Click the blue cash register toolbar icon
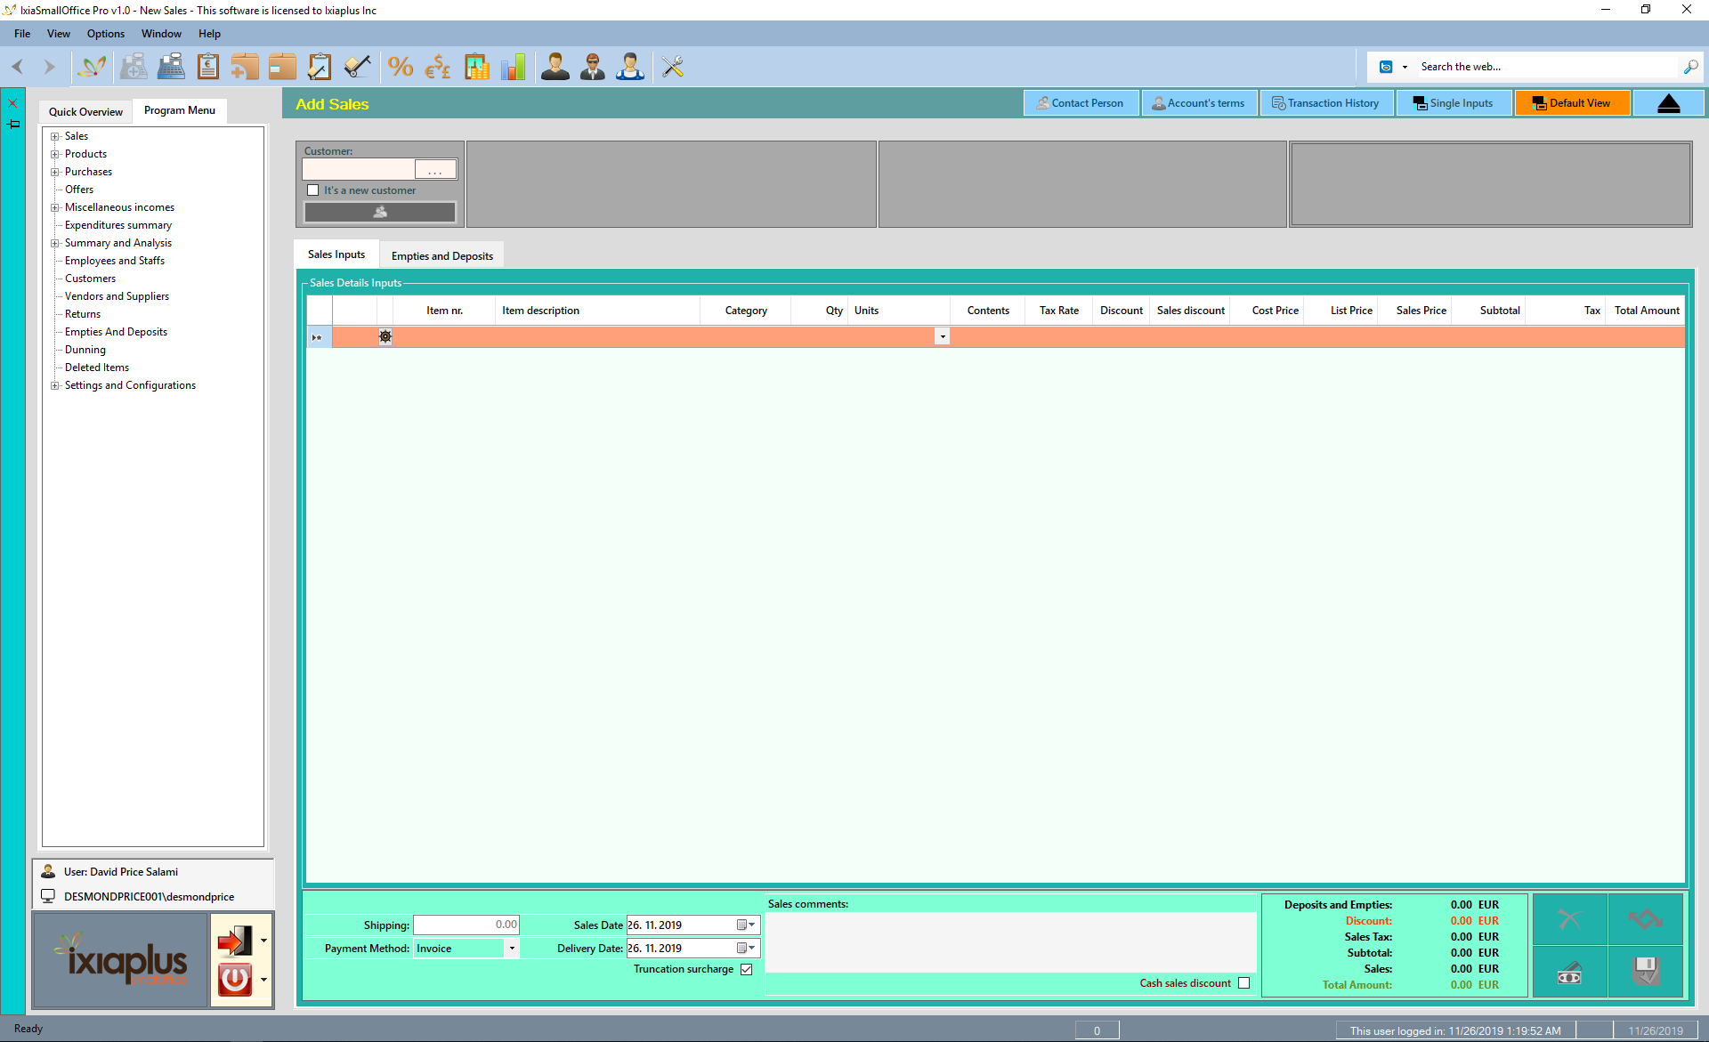 pos(171,67)
